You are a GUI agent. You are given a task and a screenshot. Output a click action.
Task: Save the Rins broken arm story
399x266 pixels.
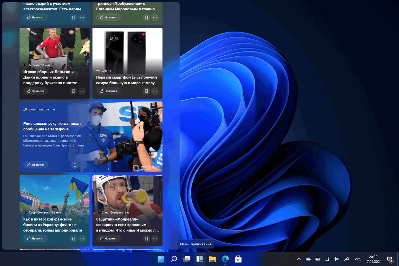(x=75, y=165)
